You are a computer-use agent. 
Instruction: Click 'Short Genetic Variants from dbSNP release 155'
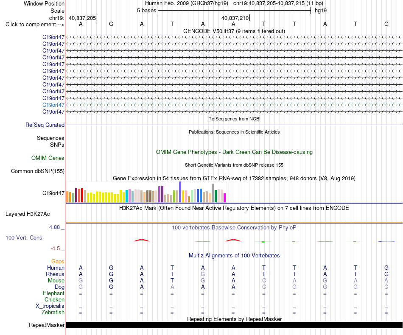tap(234, 165)
